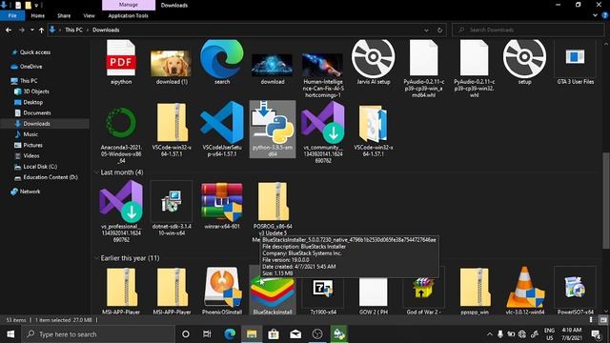Image resolution: width=610 pixels, height=343 pixels.
Task: Switch to large icons view in status bar
Action: pyautogui.click(x=603, y=320)
